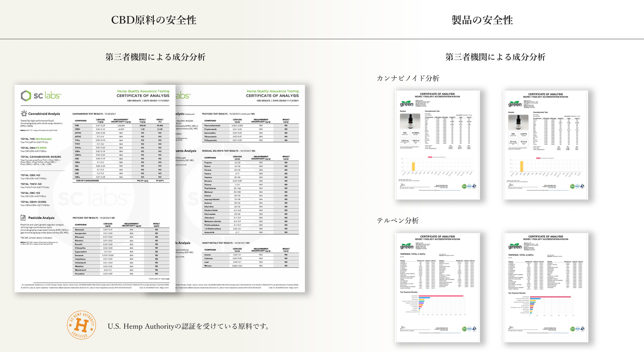This screenshot has width=644, height=352.
Task: Click 'SUM OF CANNABINOIDS' row in cannabinoid table
Action: [121, 181]
